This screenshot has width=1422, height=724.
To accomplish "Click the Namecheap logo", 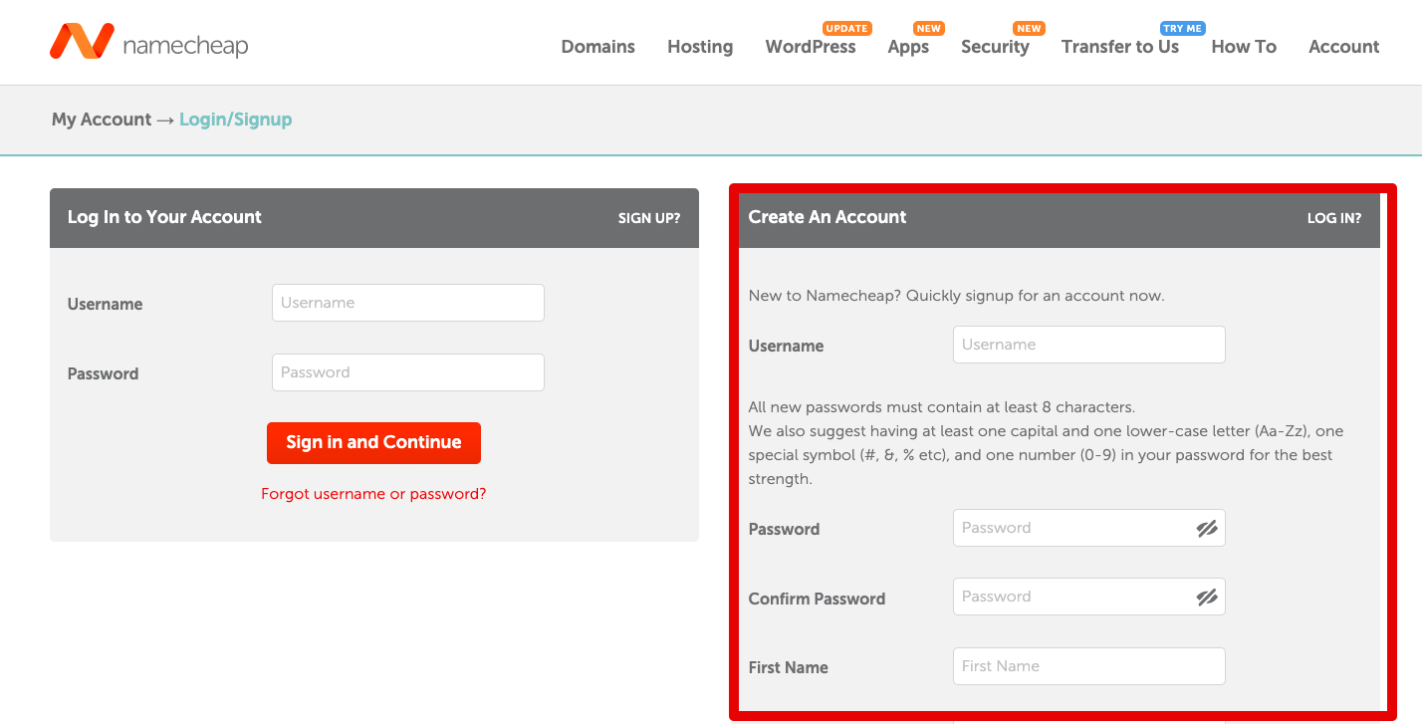I will [x=148, y=42].
